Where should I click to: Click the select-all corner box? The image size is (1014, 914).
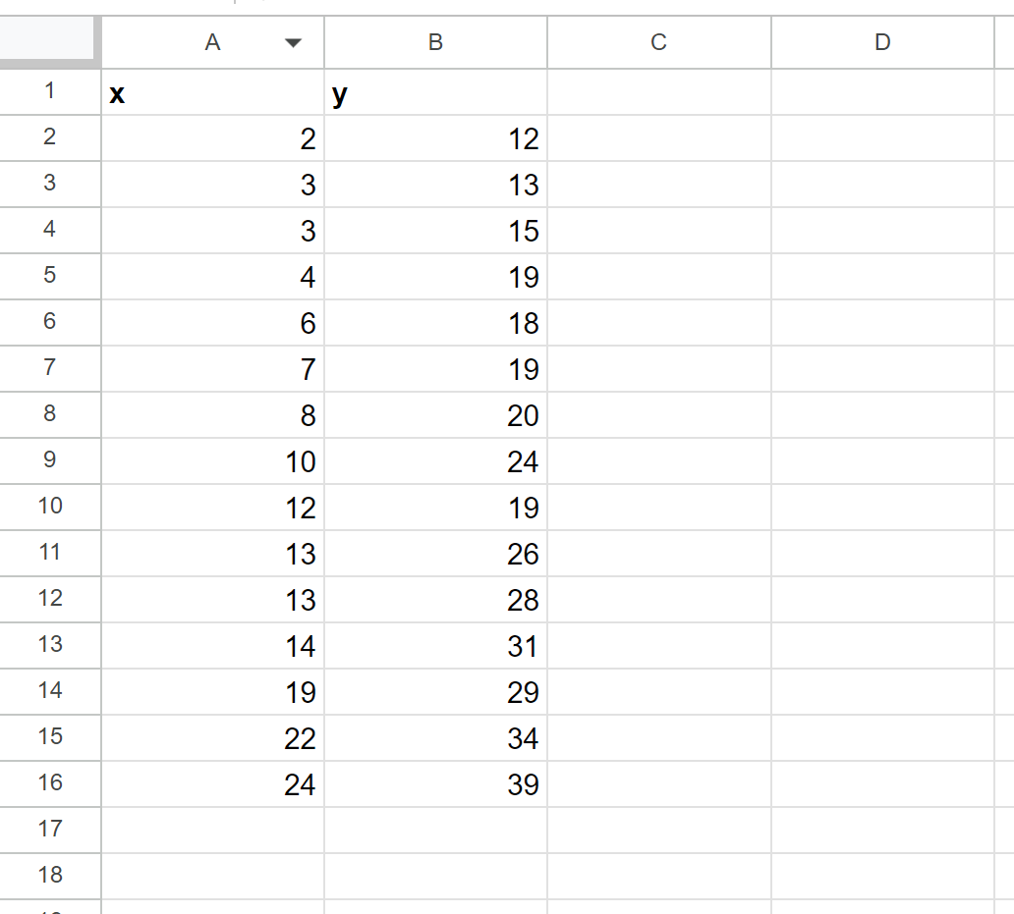click(x=48, y=40)
